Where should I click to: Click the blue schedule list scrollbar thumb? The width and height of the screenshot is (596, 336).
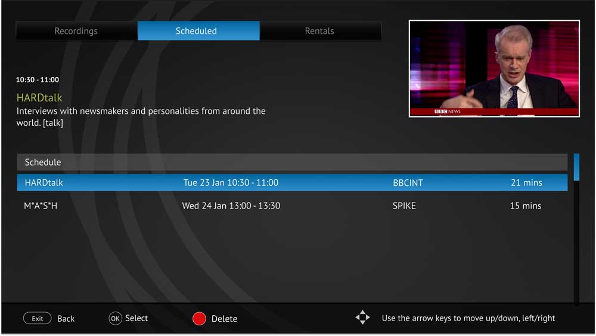576,167
